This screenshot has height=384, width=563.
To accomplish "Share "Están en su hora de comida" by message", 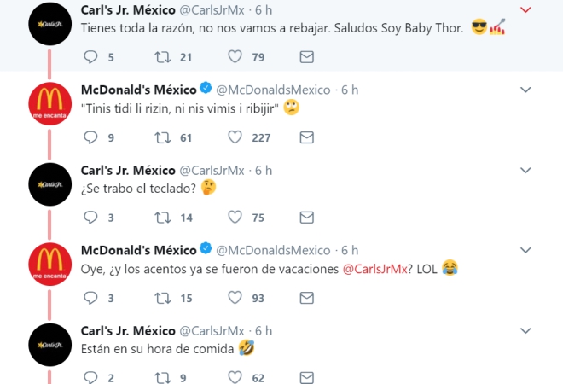I will click(307, 377).
